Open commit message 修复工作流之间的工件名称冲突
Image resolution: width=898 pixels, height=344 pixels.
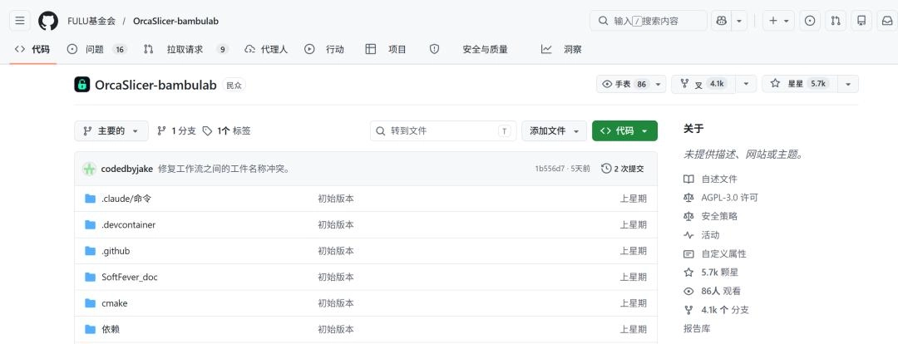point(224,169)
